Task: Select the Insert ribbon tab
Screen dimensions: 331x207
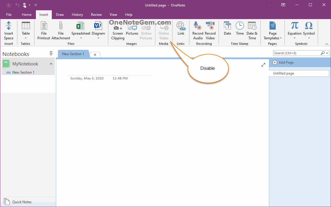Action: 44,15
